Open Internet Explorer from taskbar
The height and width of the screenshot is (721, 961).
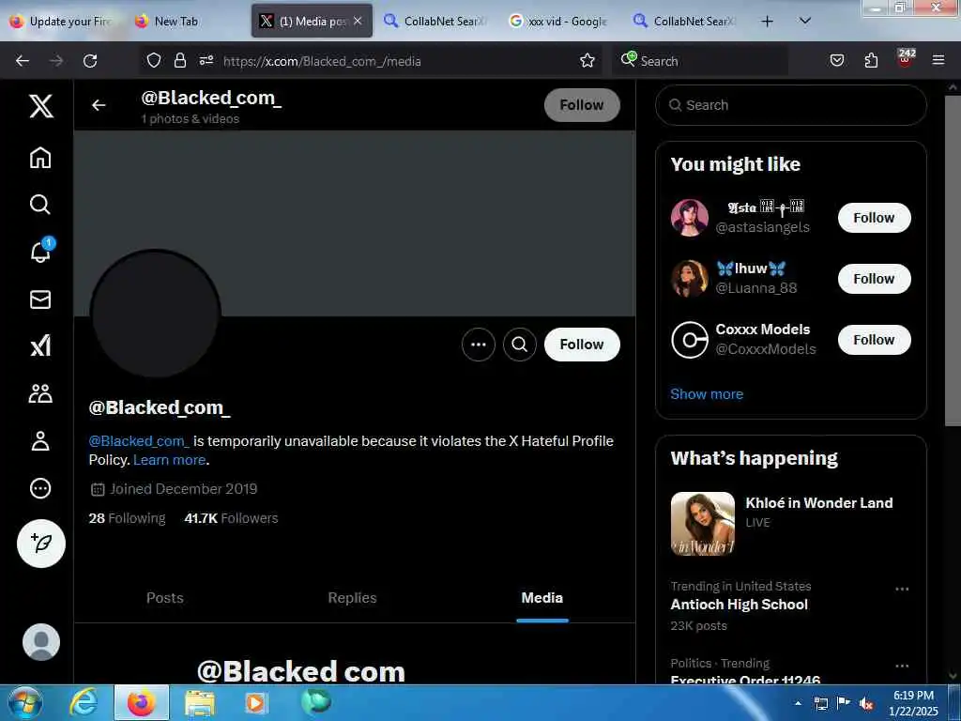coord(83,703)
